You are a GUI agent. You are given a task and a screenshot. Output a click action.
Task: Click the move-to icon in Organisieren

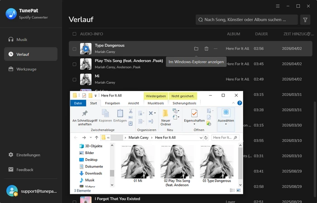coord(141,113)
